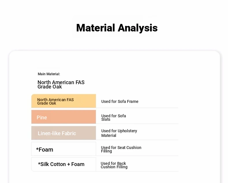Click 'Used for Sofa Frame' description
Viewport: 228px width, 183px height.
120,101
